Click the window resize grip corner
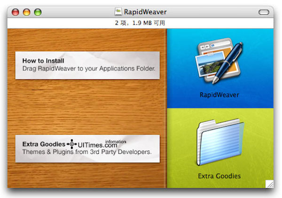Viewport: 282px width, 198px height. (269, 184)
